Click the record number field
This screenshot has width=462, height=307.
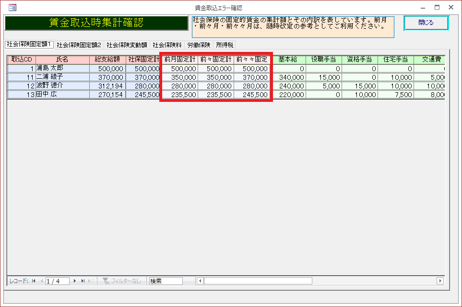[x=57, y=281]
